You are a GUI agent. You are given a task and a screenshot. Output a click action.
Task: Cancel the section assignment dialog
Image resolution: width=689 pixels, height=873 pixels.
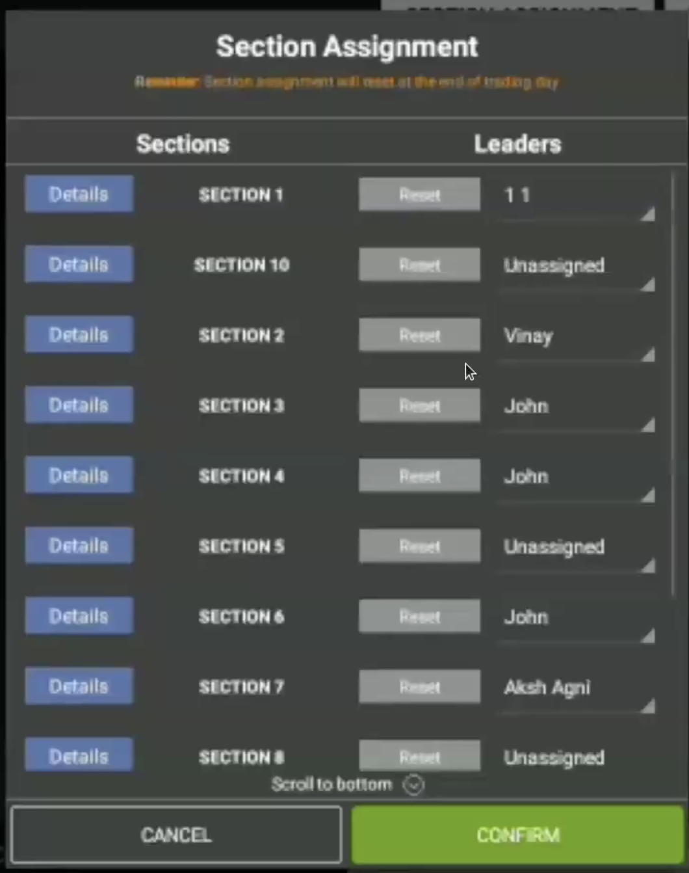(x=175, y=835)
